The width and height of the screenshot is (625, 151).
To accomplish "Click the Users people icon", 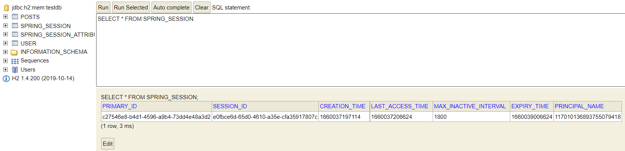I will point(15,70).
